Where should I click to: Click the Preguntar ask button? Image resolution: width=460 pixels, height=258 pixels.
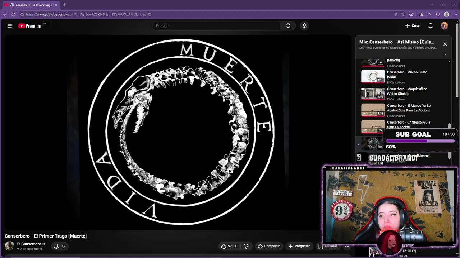[x=299, y=246]
